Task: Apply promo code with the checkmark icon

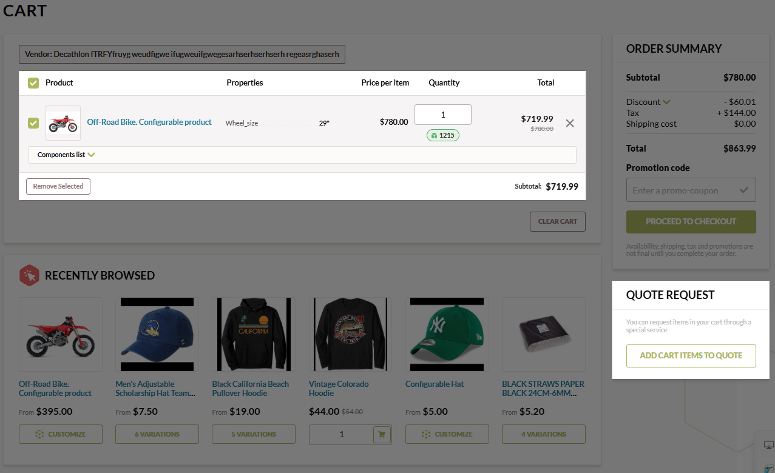Action: (x=744, y=190)
